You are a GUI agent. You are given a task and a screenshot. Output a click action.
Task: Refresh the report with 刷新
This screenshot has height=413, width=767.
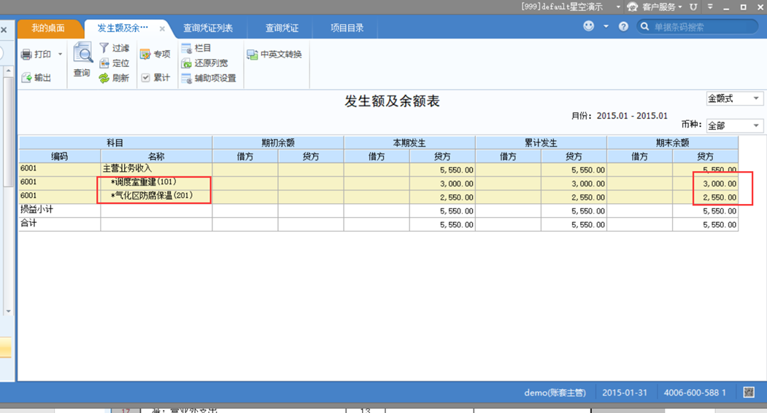click(104, 78)
